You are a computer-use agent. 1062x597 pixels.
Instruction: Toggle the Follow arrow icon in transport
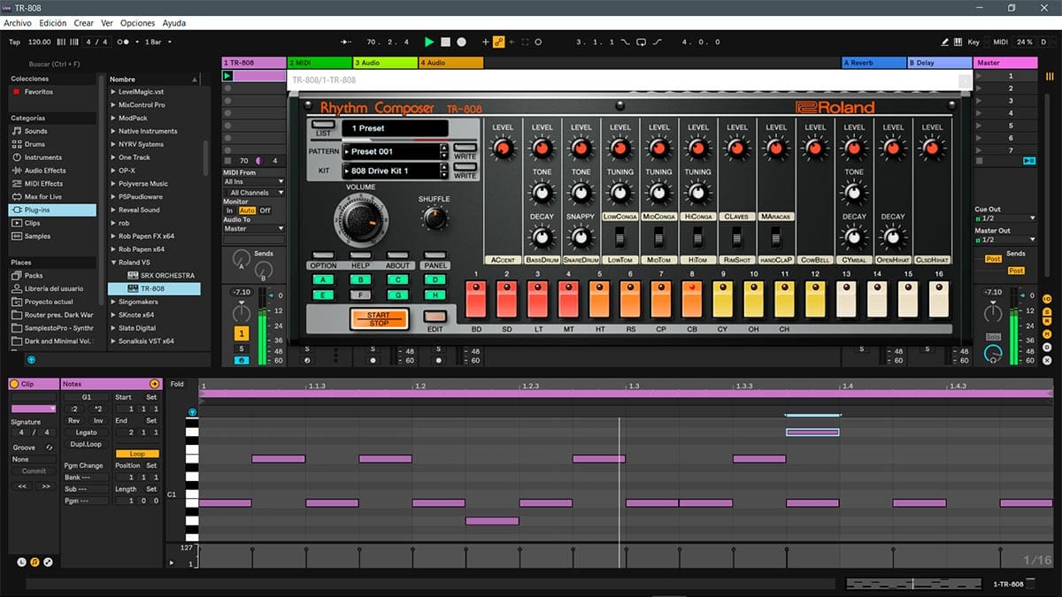(x=347, y=42)
